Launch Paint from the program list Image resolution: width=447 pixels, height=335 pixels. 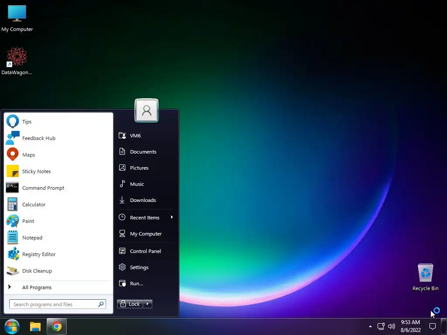(x=59, y=221)
